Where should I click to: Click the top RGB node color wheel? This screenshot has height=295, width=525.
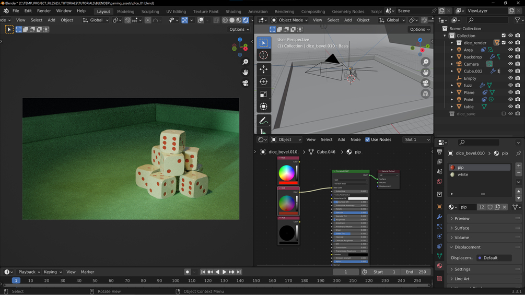tap(286, 173)
